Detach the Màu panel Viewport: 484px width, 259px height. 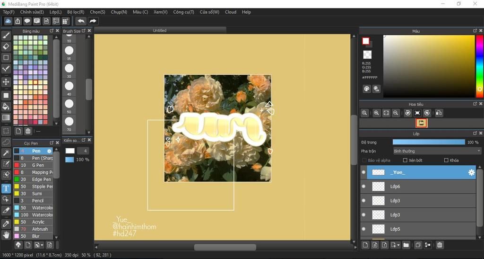point(475,31)
